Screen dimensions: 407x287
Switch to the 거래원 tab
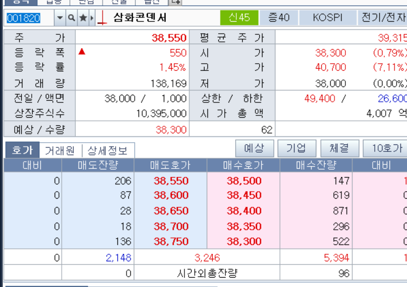pyautogui.click(x=60, y=150)
